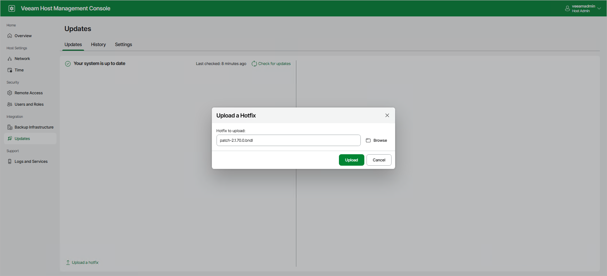Click the Host Admin role label
This screenshot has width=607, height=276.
coord(581,11)
